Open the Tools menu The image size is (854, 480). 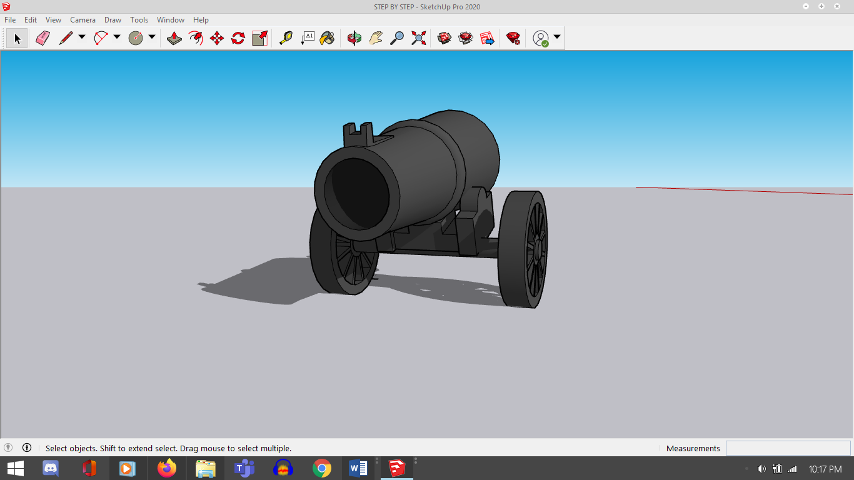tap(139, 20)
